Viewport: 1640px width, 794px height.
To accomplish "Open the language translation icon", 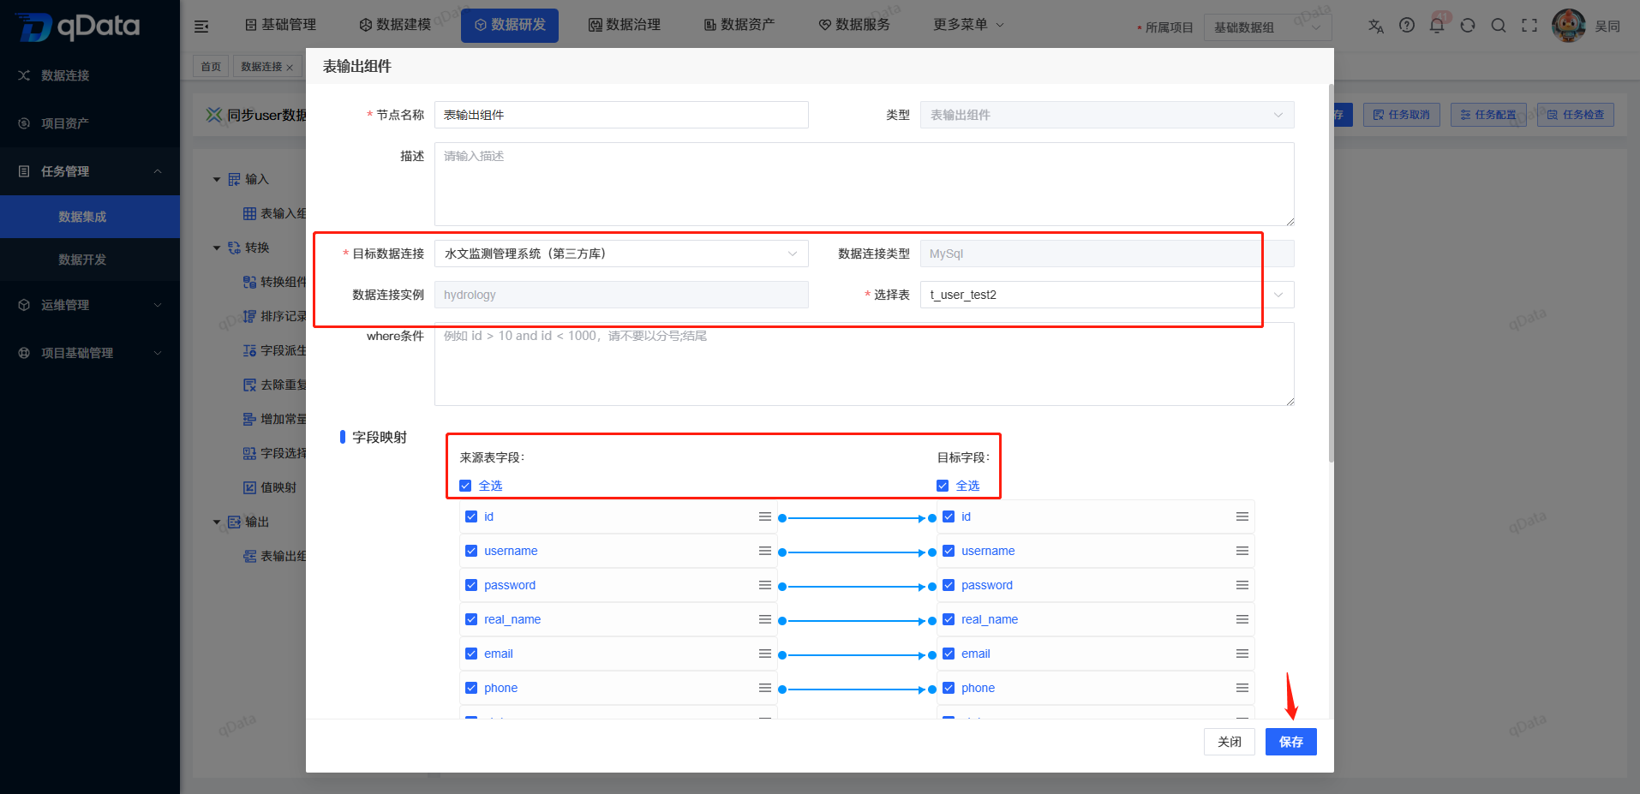I will pos(1376,26).
